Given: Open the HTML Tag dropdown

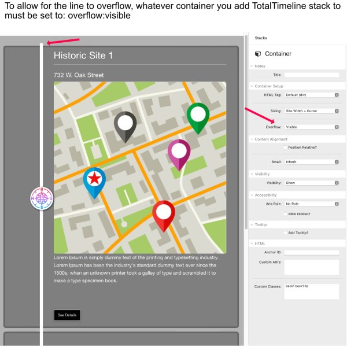Looking at the screenshot, I should pos(311,95).
